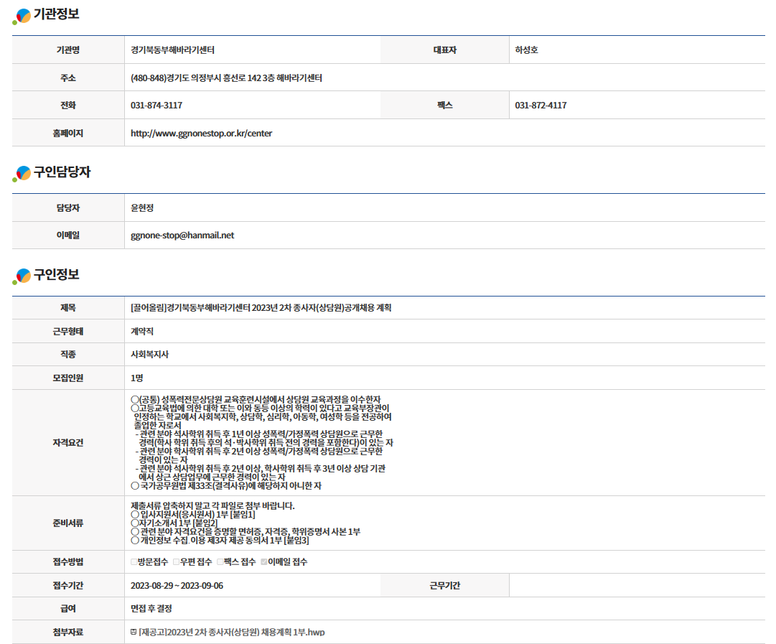The height and width of the screenshot is (644, 776).
Task: Tick the 우편 접수 checkbox
Action: click(176, 562)
